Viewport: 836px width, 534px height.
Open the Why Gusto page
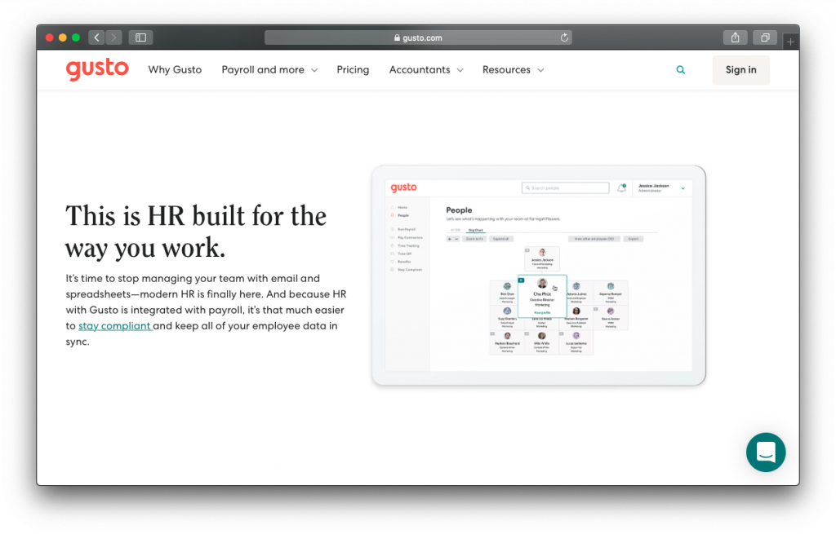[x=175, y=70]
